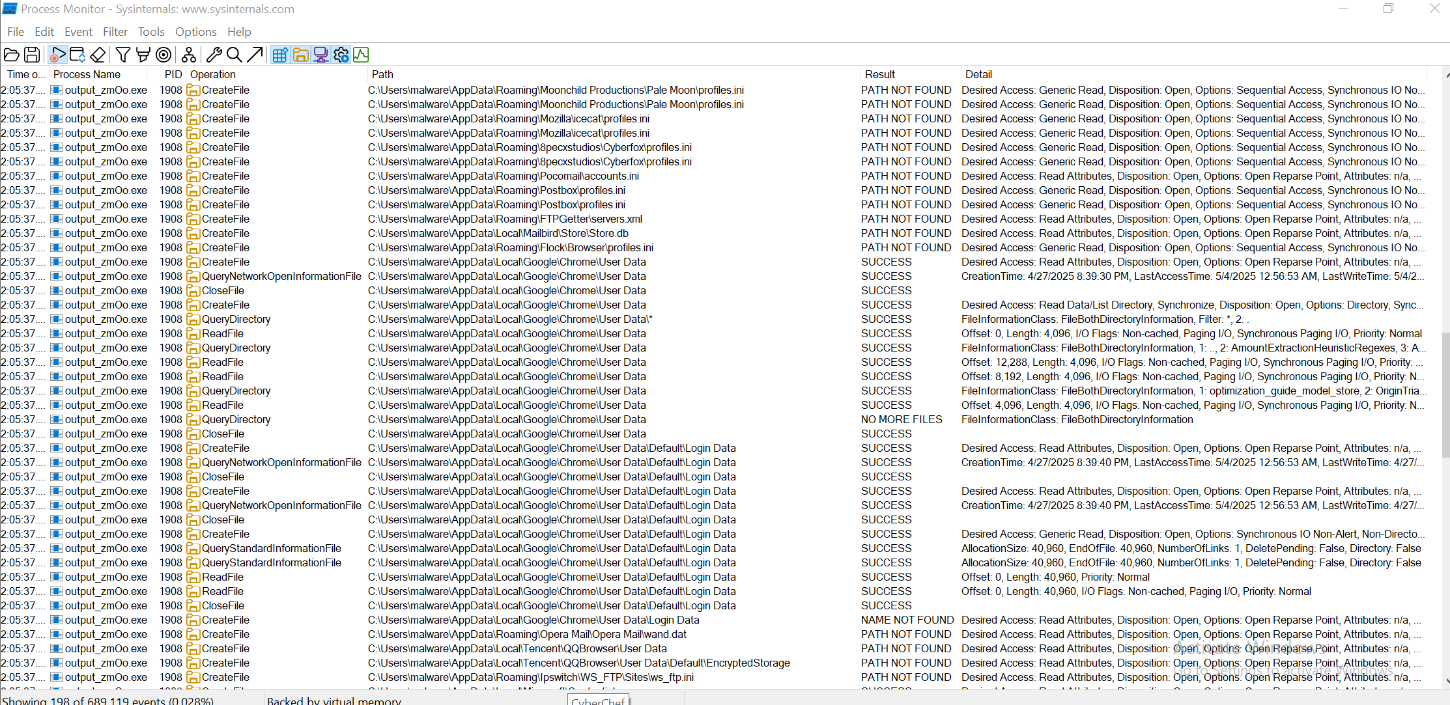Toggle the Autoscroll toolbar button
Image resolution: width=1450 pixels, height=705 pixels.
[78, 55]
